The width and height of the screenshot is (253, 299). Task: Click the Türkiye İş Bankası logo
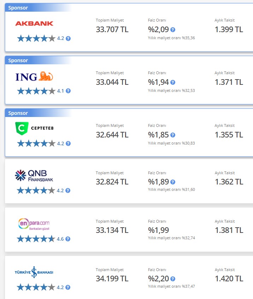34,272
